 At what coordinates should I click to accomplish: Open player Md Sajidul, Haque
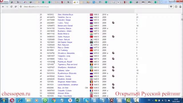pos(65,42)
